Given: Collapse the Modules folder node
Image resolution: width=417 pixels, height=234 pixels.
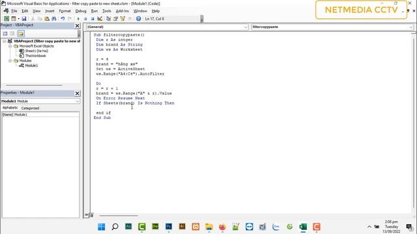Looking at the screenshot, I should point(10,60).
